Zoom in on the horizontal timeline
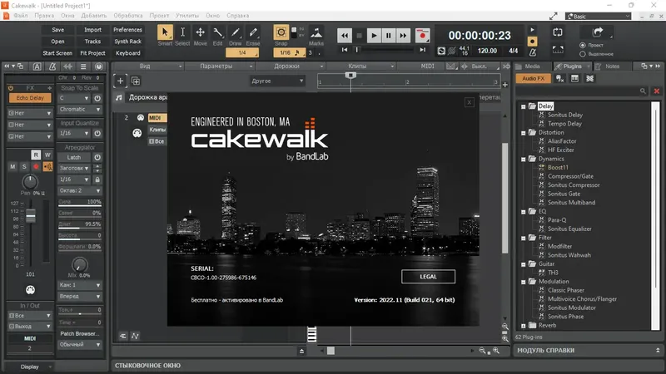 pyautogui.click(x=495, y=351)
